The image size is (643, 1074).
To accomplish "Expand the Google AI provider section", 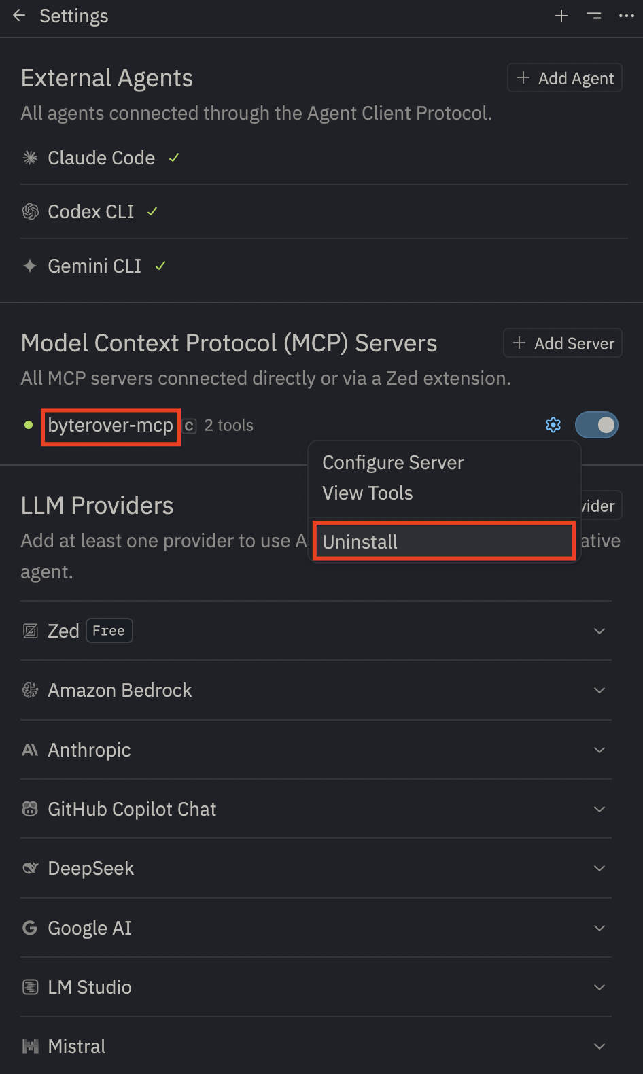I will 599,928.
